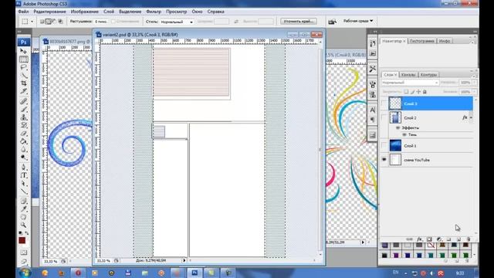The height and width of the screenshot is (278, 494).
Task: Select the Blur tool
Action: [x=24, y=149]
